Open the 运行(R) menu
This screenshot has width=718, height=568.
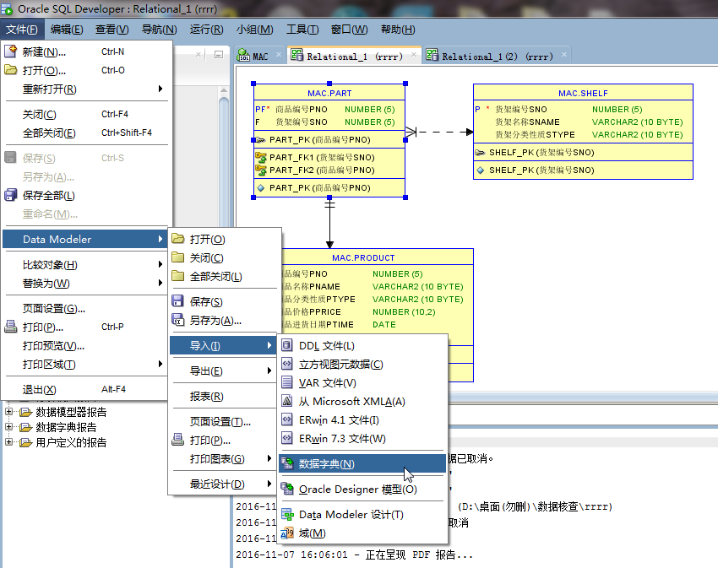coord(206,30)
